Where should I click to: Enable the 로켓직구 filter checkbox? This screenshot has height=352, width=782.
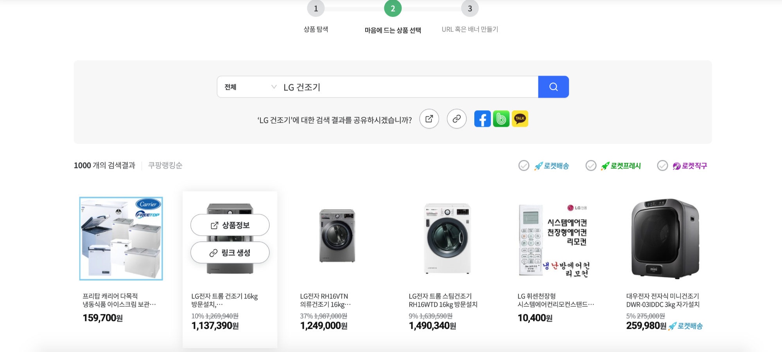coord(662,166)
